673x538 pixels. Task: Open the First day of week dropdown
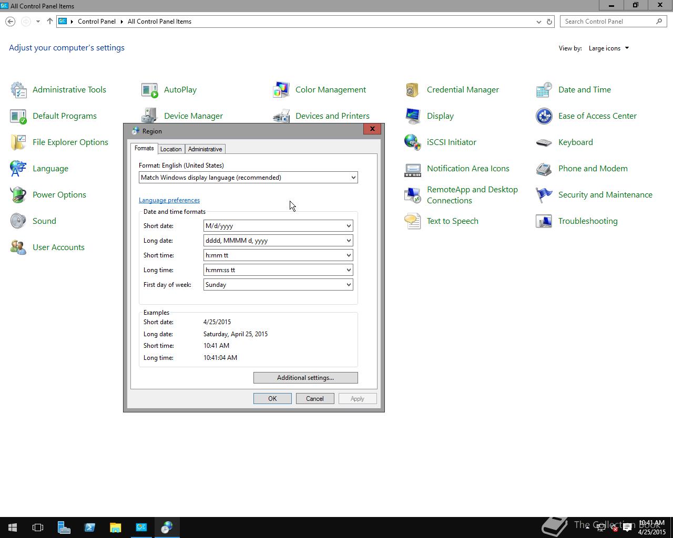[278, 285]
